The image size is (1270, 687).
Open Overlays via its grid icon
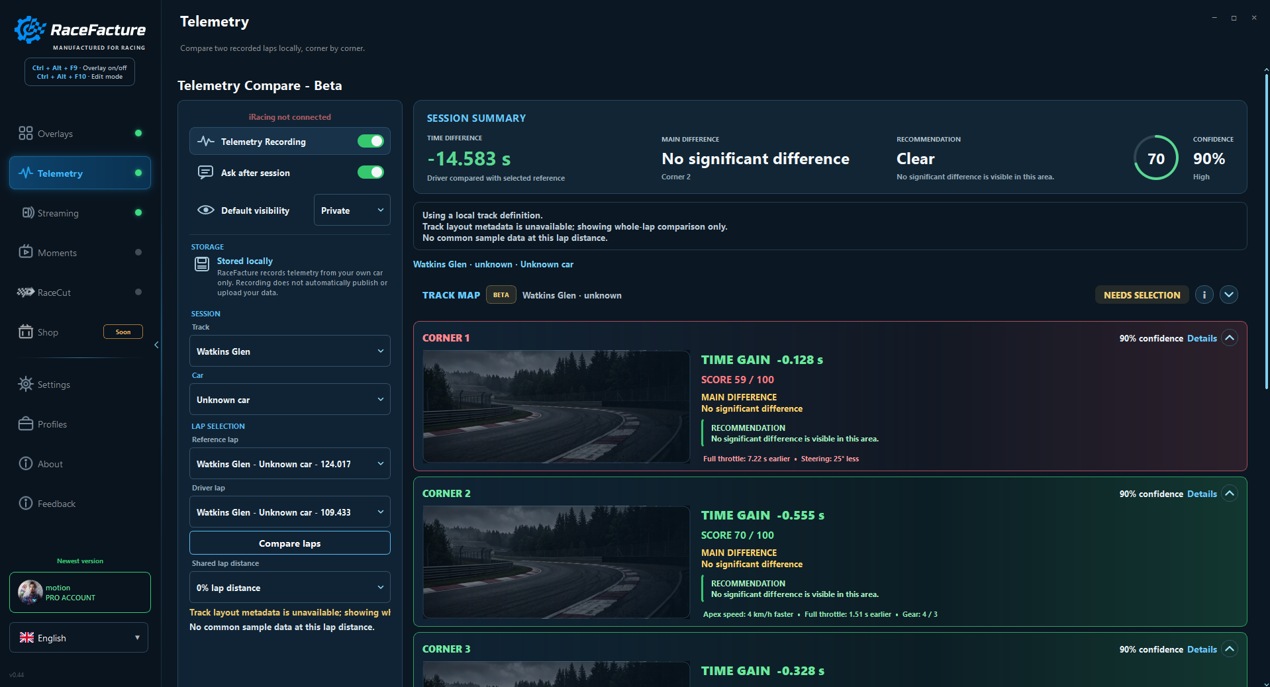pyautogui.click(x=26, y=133)
